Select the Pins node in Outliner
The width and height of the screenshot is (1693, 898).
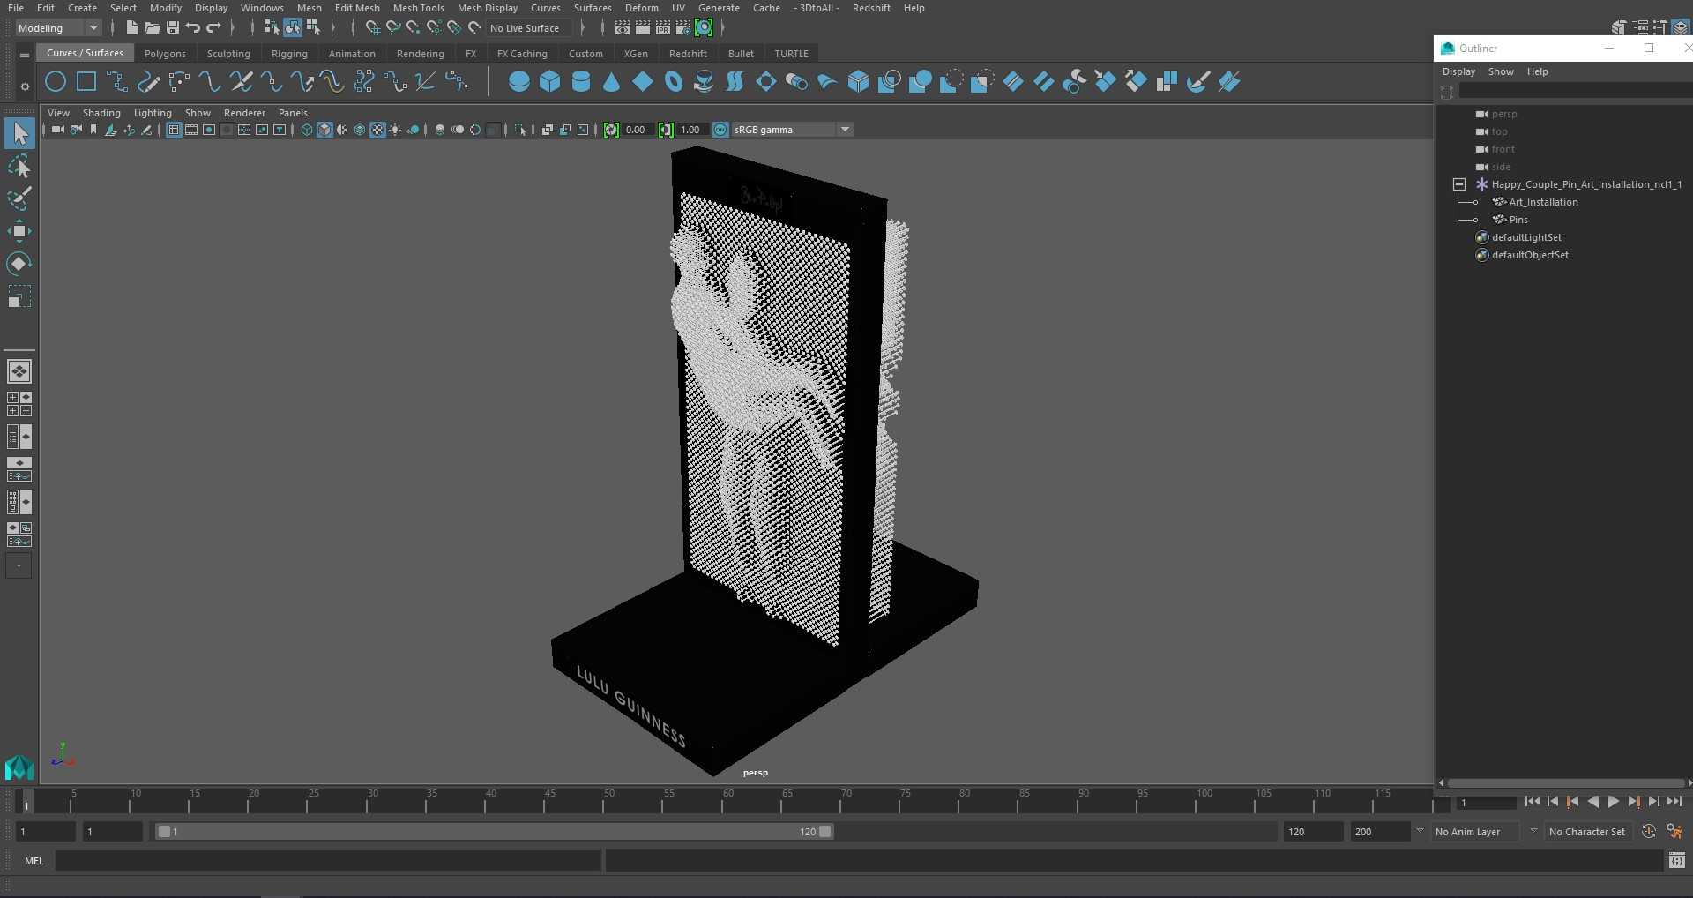1518,220
